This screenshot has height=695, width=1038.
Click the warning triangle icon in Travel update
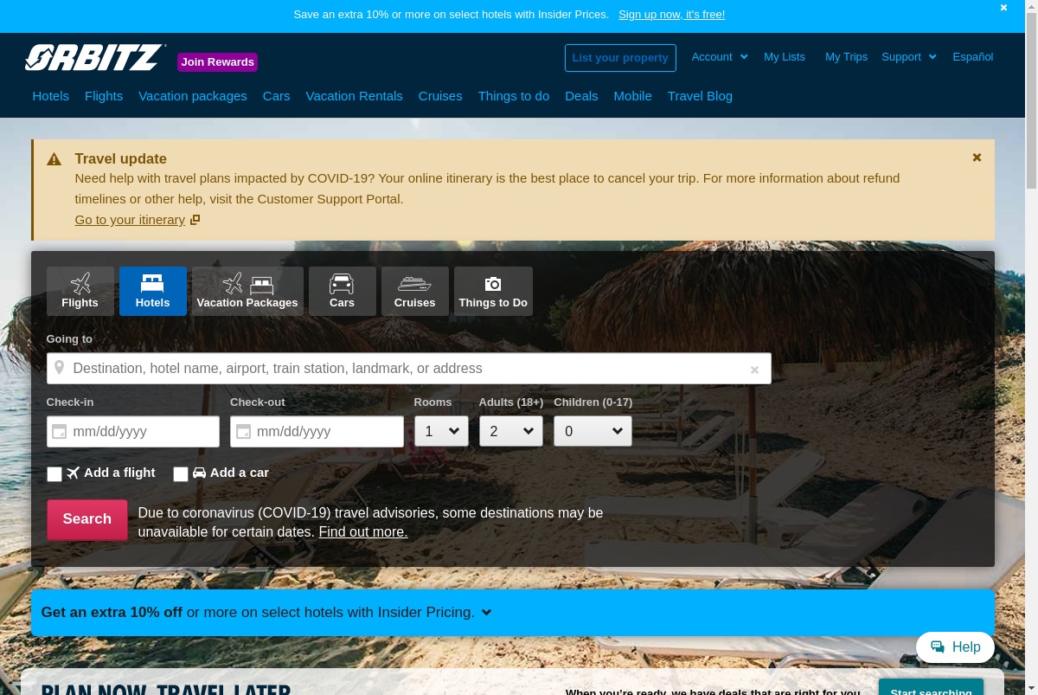coord(54,159)
